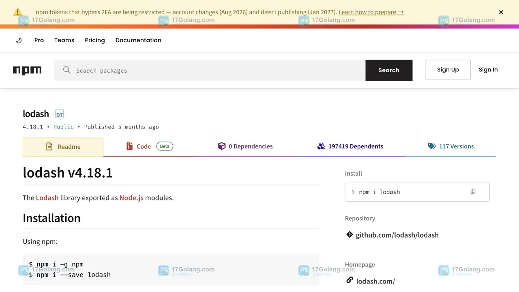Click the homepage chain link icon
Viewport: 519px width, 292px height.
tap(350, 280)
